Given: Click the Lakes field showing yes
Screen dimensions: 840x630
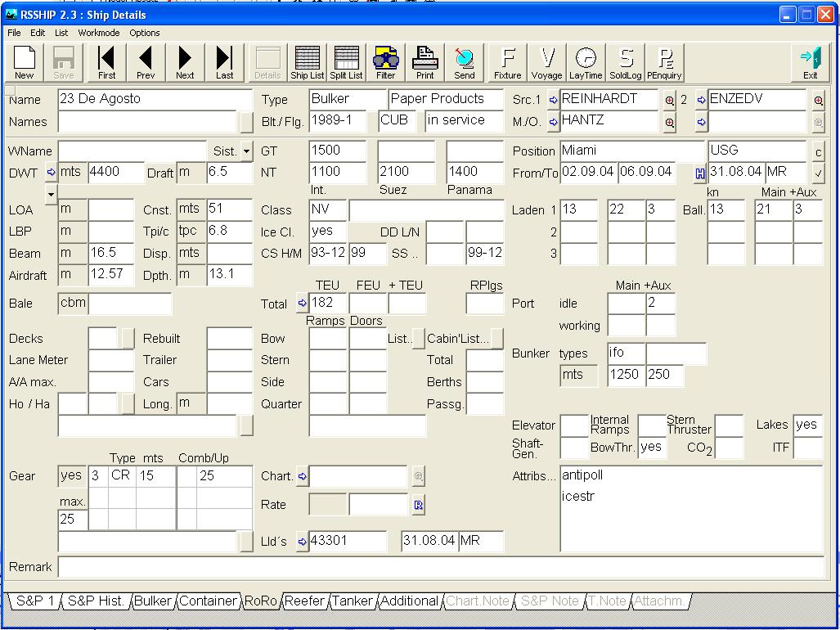Looking at the screenshot, I should (x=807, y=425).
